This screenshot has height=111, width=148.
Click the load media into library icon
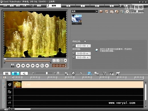106,11
